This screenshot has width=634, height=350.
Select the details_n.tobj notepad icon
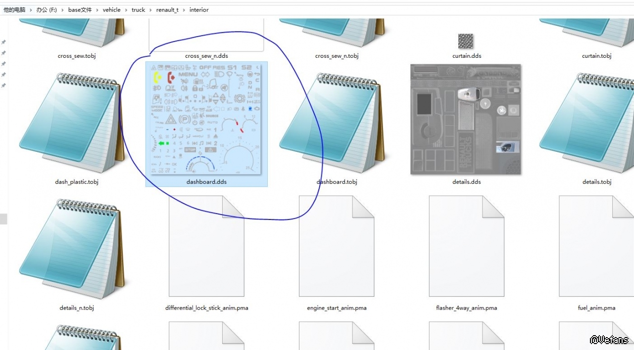click(x=73, y=249)
